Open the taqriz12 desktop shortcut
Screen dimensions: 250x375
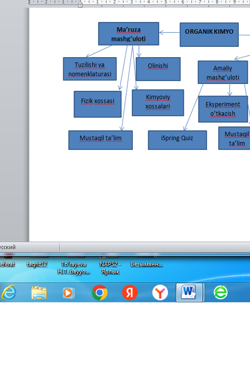tap(37, 264)
